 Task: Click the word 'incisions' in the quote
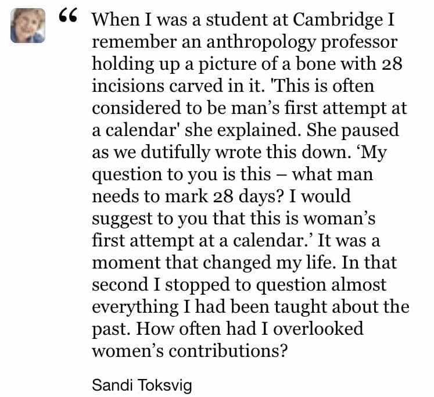tap(128, 85)
